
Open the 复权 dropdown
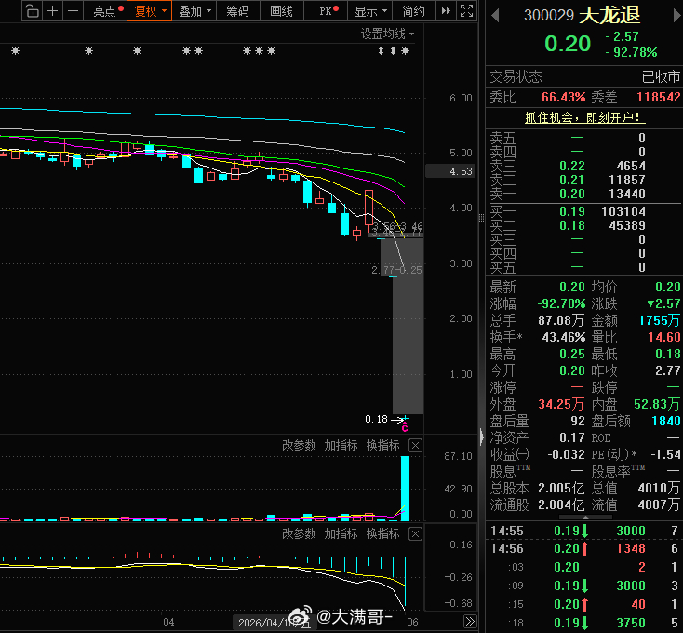[150, 10]
